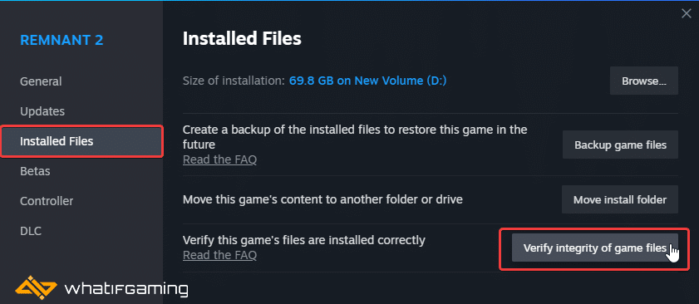Open Read the FAQ link under verify description
The width and height of the screenshot is (699, 304).
219,255
